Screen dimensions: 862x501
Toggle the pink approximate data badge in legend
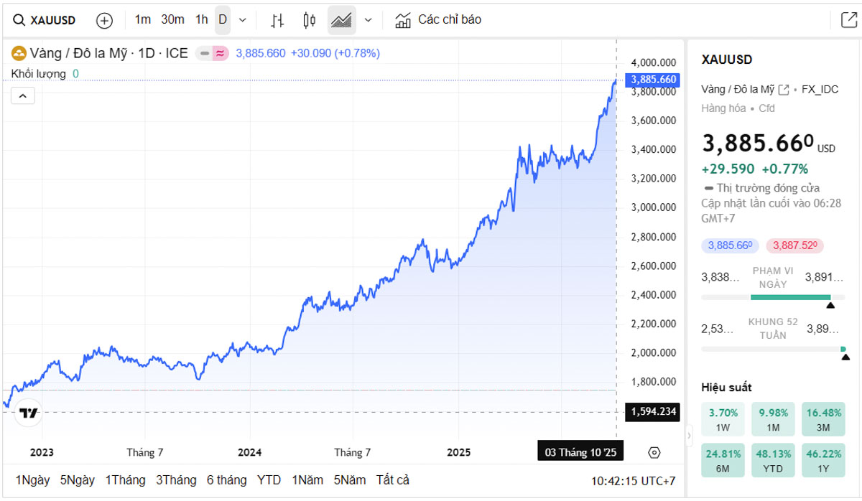tap(221, 53)
